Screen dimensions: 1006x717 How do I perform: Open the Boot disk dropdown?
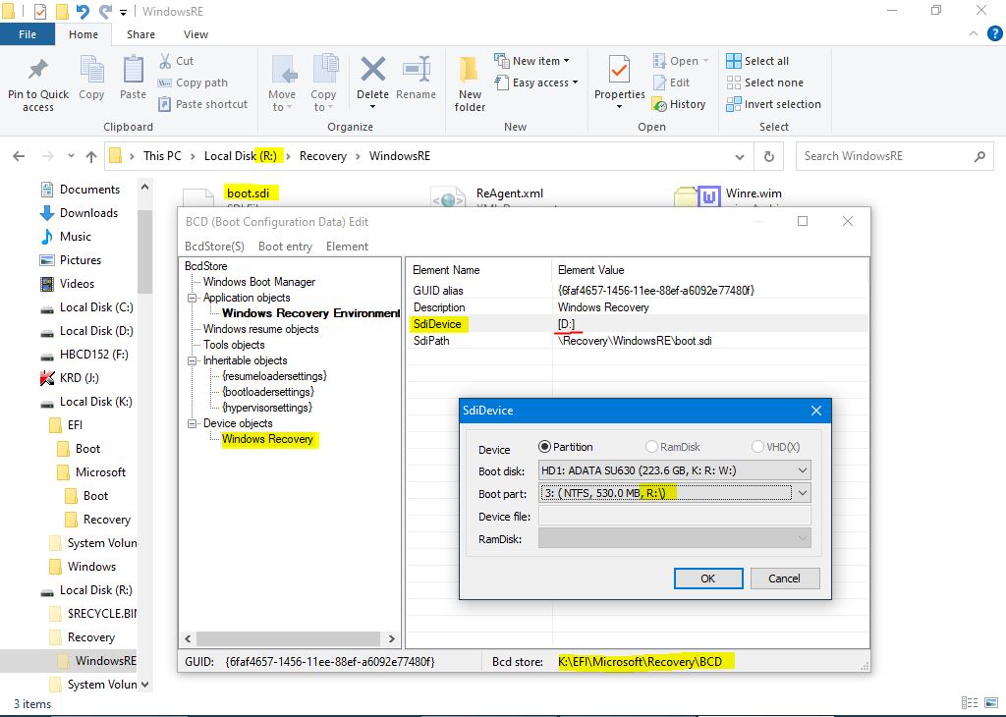point(674,470)
